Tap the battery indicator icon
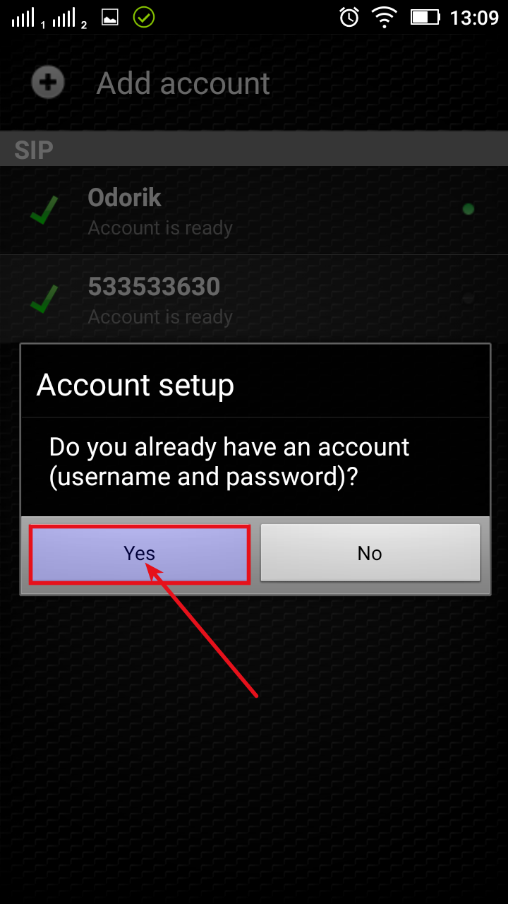 point(425,17)
